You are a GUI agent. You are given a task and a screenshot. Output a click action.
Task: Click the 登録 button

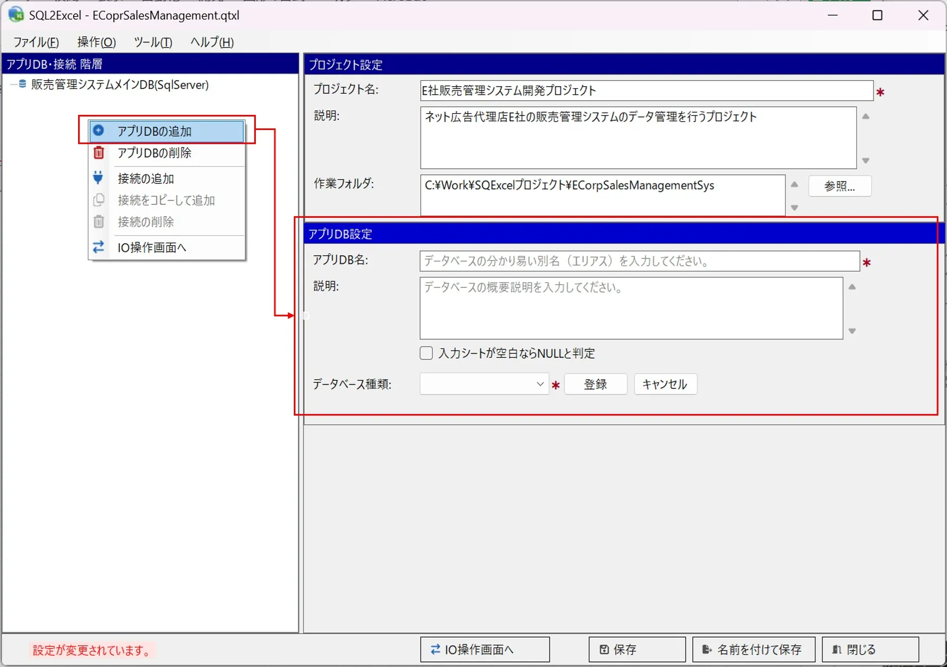[595, 384]
